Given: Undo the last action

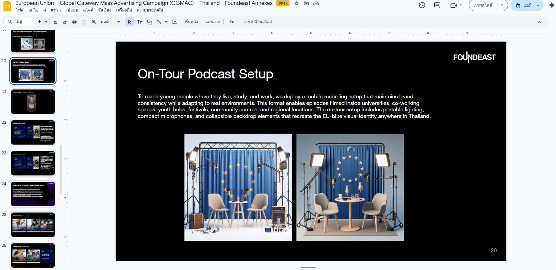Looking at the screenshot, I should (x=55, y=22).
